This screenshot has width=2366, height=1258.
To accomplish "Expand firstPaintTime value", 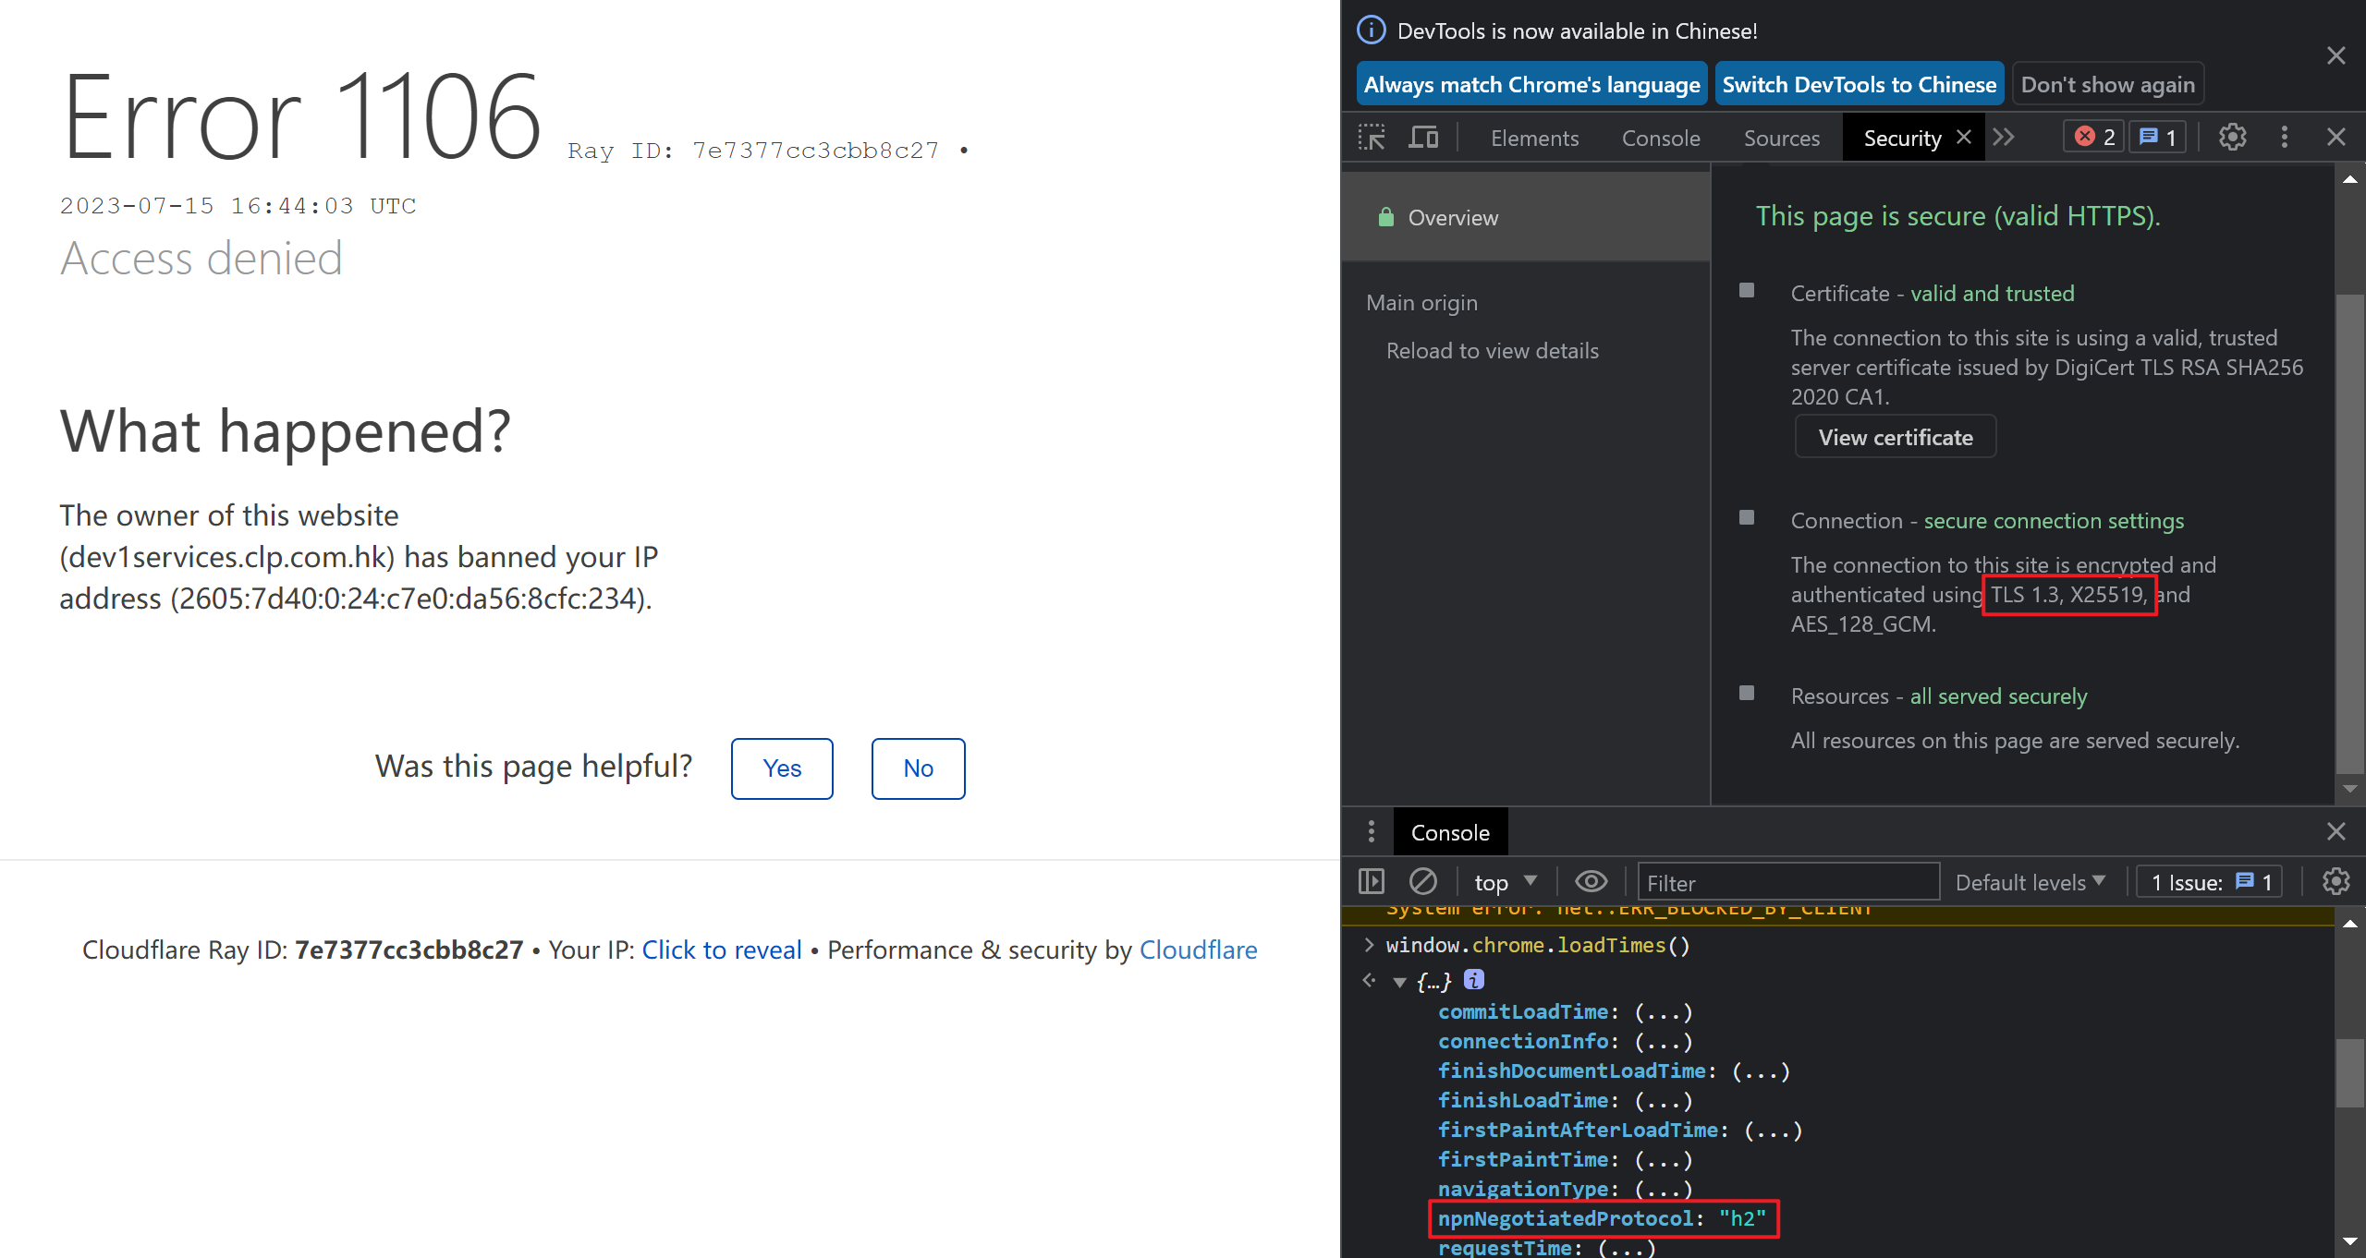I will pos(1664,1159).
